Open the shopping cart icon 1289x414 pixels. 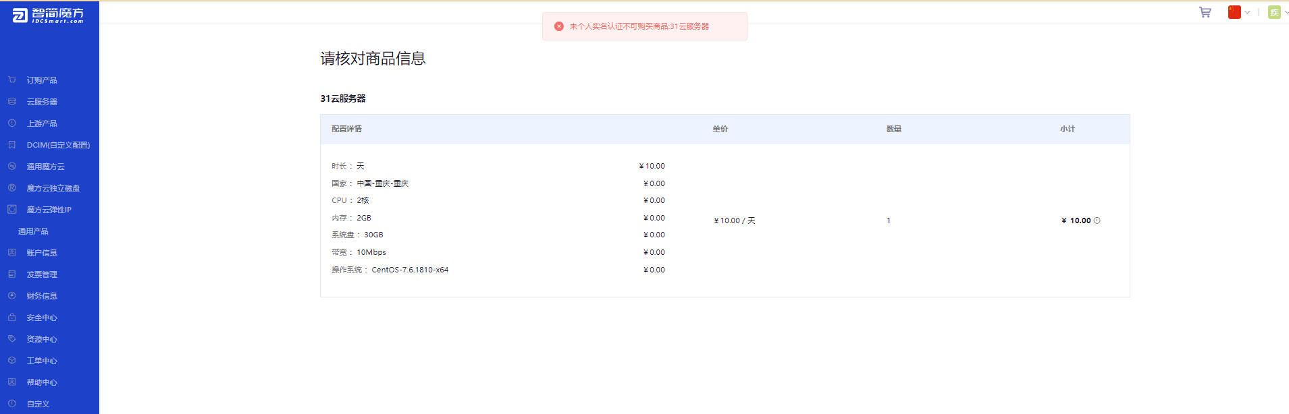click(1205, 12)
